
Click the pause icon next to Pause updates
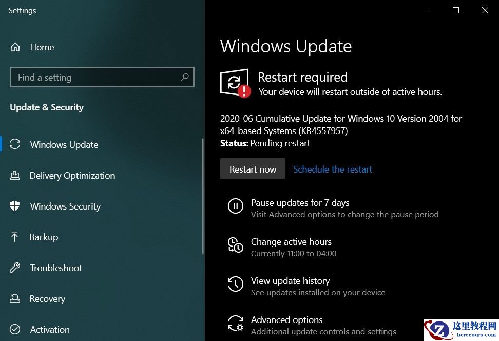tap(236, 206)
